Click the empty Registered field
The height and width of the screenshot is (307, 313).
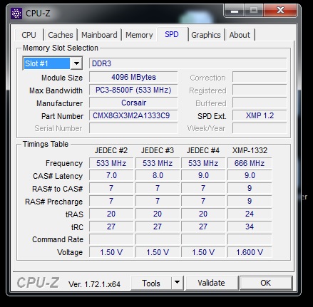tap(260, 90)
